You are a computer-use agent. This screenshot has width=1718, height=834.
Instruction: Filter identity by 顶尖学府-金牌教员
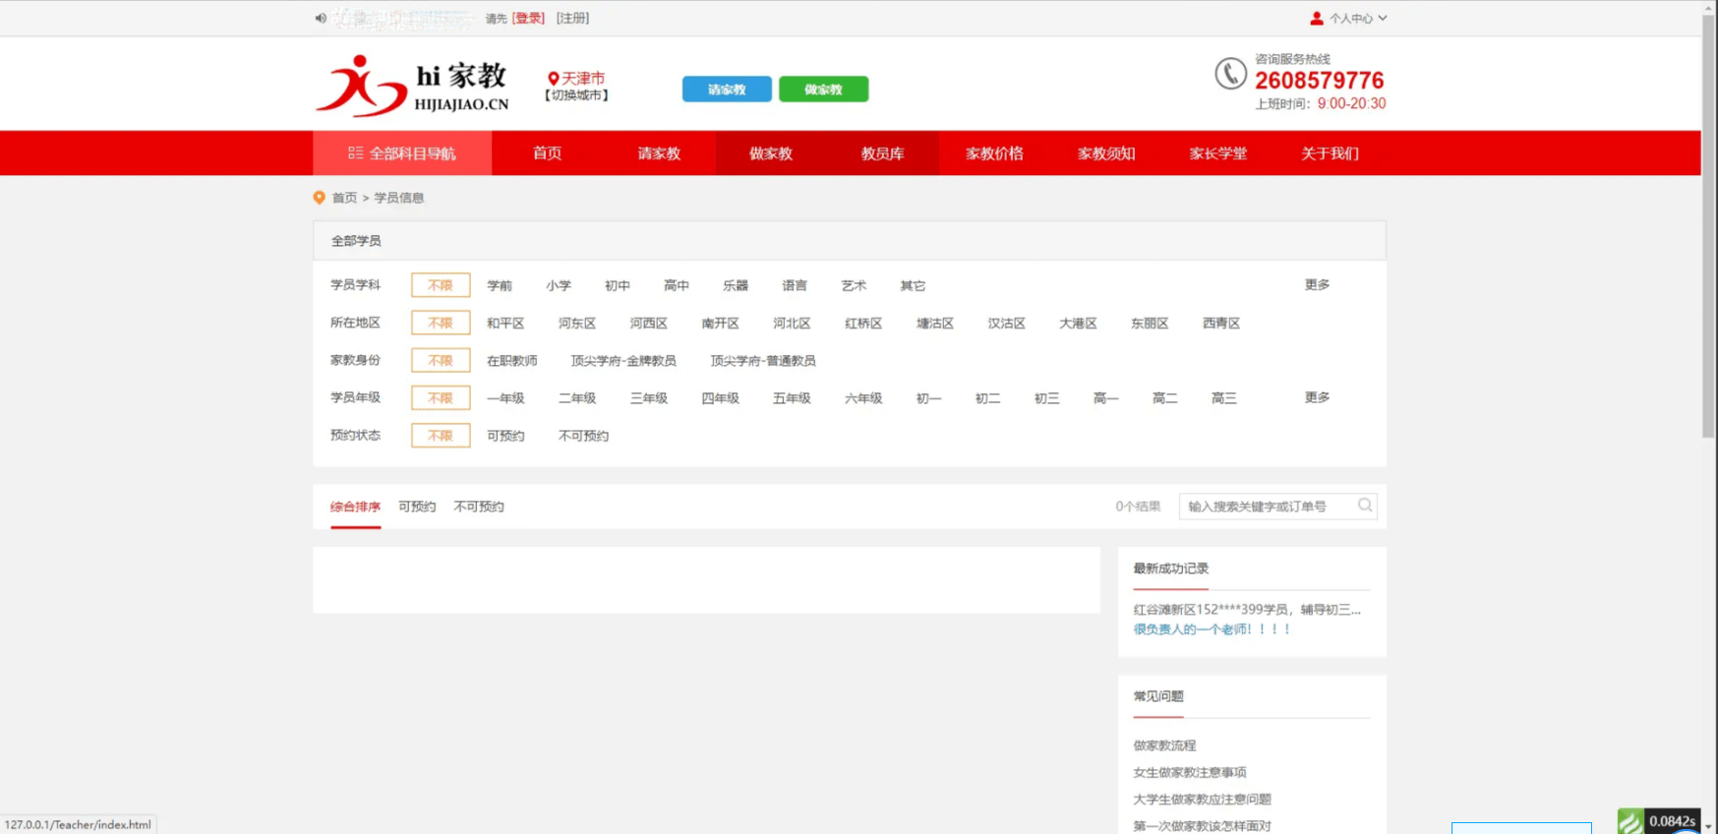[623, 360]
